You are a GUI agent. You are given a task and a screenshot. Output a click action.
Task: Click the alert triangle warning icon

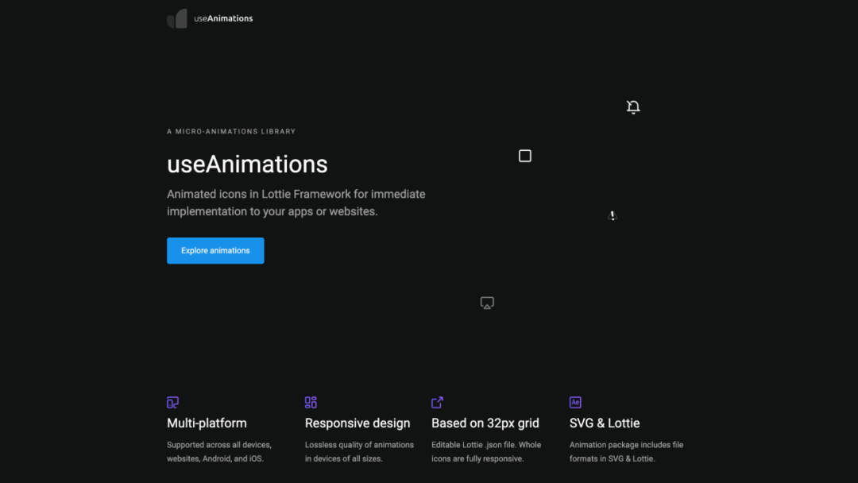click(613, 215)
